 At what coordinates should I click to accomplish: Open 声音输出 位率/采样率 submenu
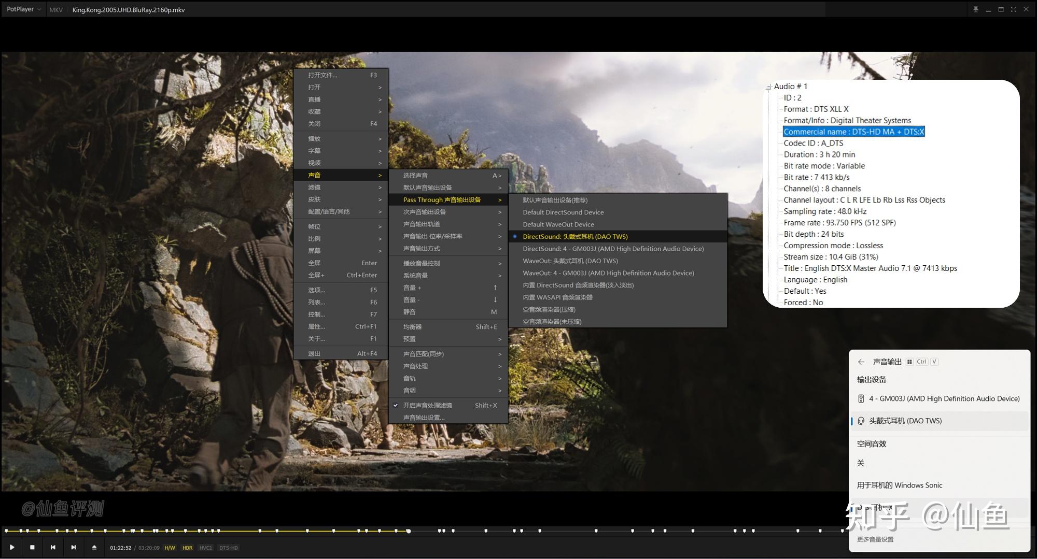449,236
